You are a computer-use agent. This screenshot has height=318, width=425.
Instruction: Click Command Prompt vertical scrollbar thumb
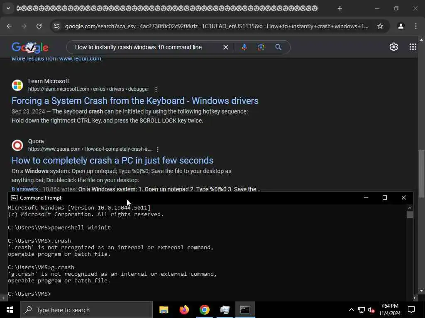coord(410,215)
